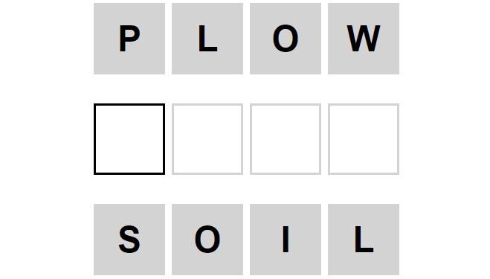Click the P tile in PLOW
490x279 pixels.
(129, 39)
